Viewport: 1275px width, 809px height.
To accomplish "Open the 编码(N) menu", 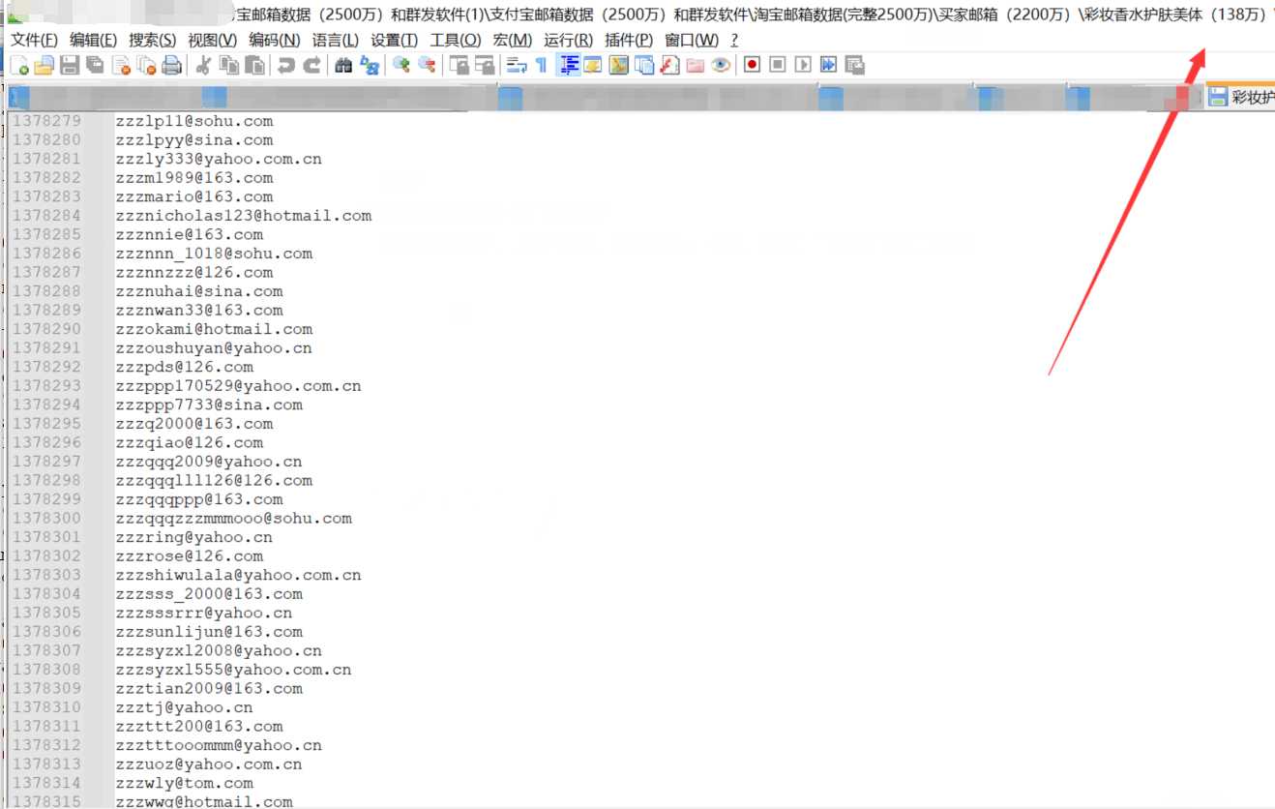I will click(x=274, y=40).
